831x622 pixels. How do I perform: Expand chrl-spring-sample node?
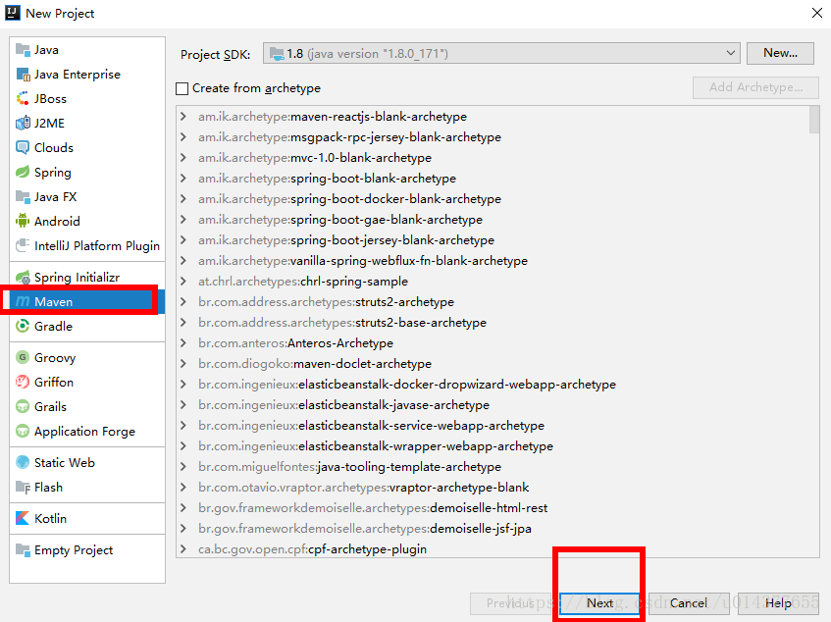click(183, 282)
